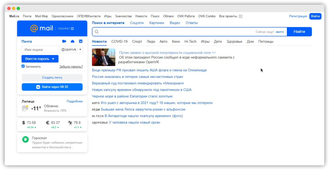The height and width of the screenshot is (170, 329).
Task: Open the Putin news thumbnail image
Action: (104, 57)
